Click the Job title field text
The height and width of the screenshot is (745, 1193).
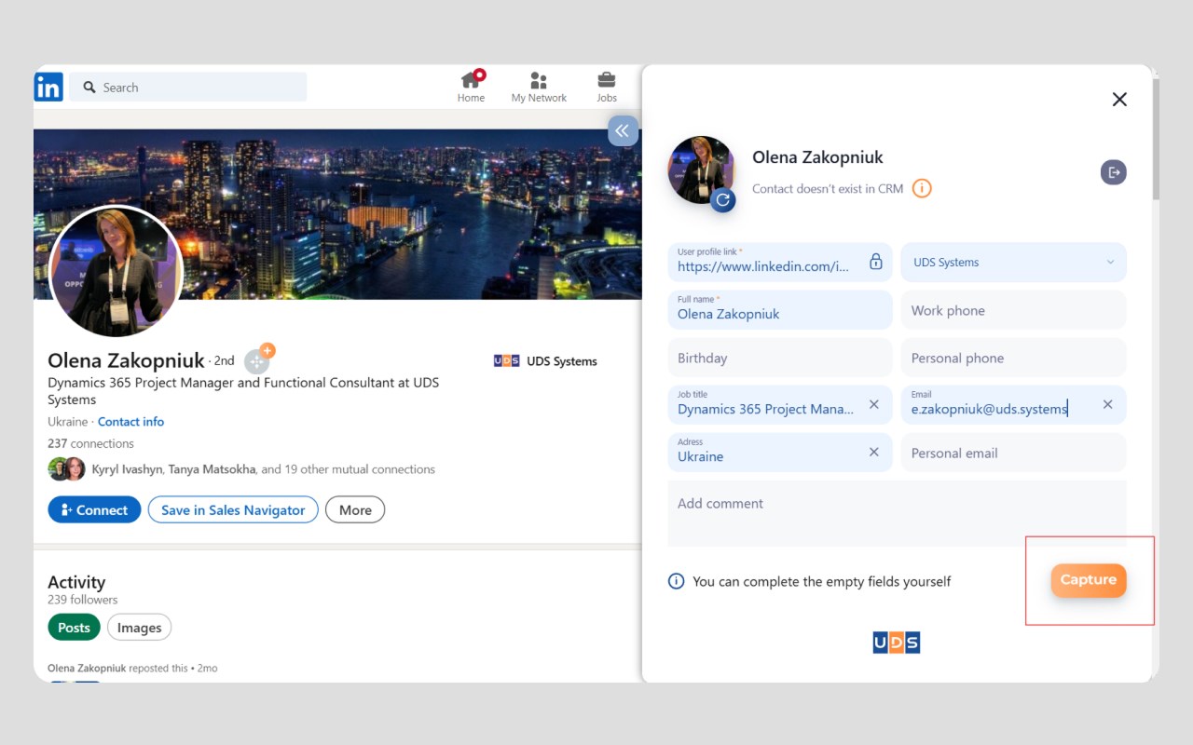click(x=765, y=409)
